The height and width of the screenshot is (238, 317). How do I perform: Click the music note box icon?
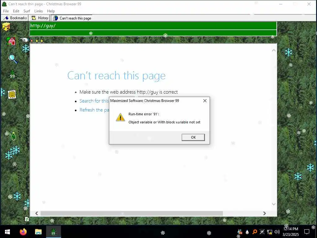6,27
